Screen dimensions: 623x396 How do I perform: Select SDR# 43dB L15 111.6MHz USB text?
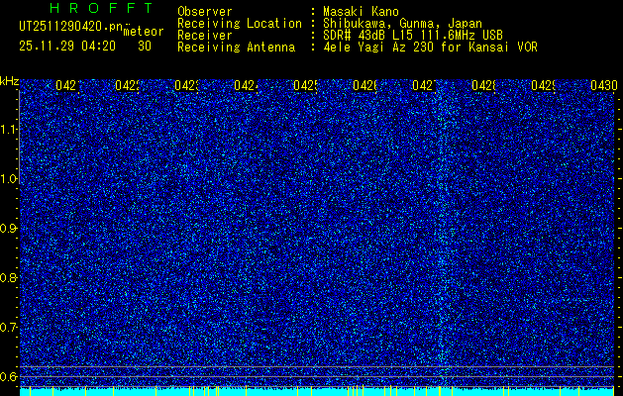click(x=413, y=36)
